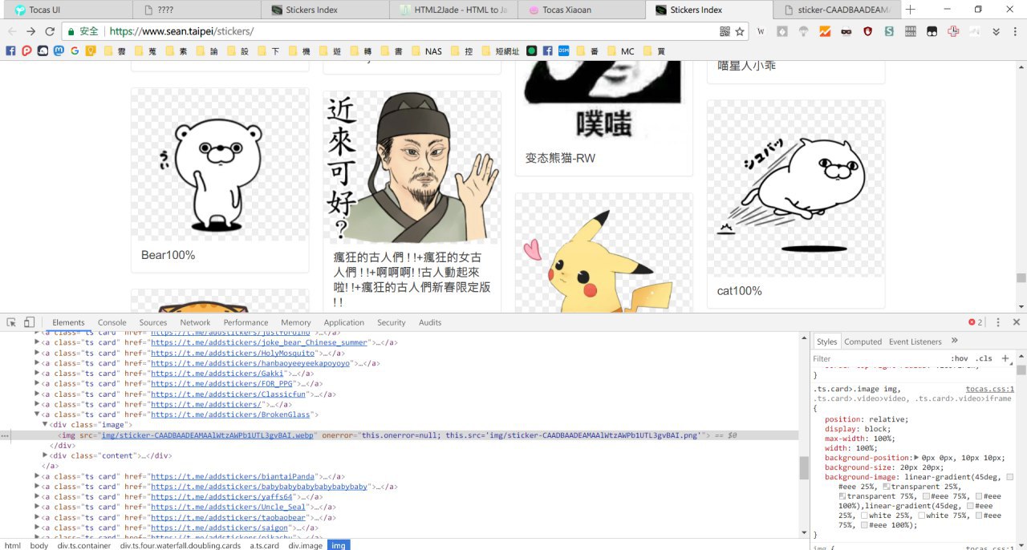Click the first #eee gradient color swatch

click(x=1009, y=477)
